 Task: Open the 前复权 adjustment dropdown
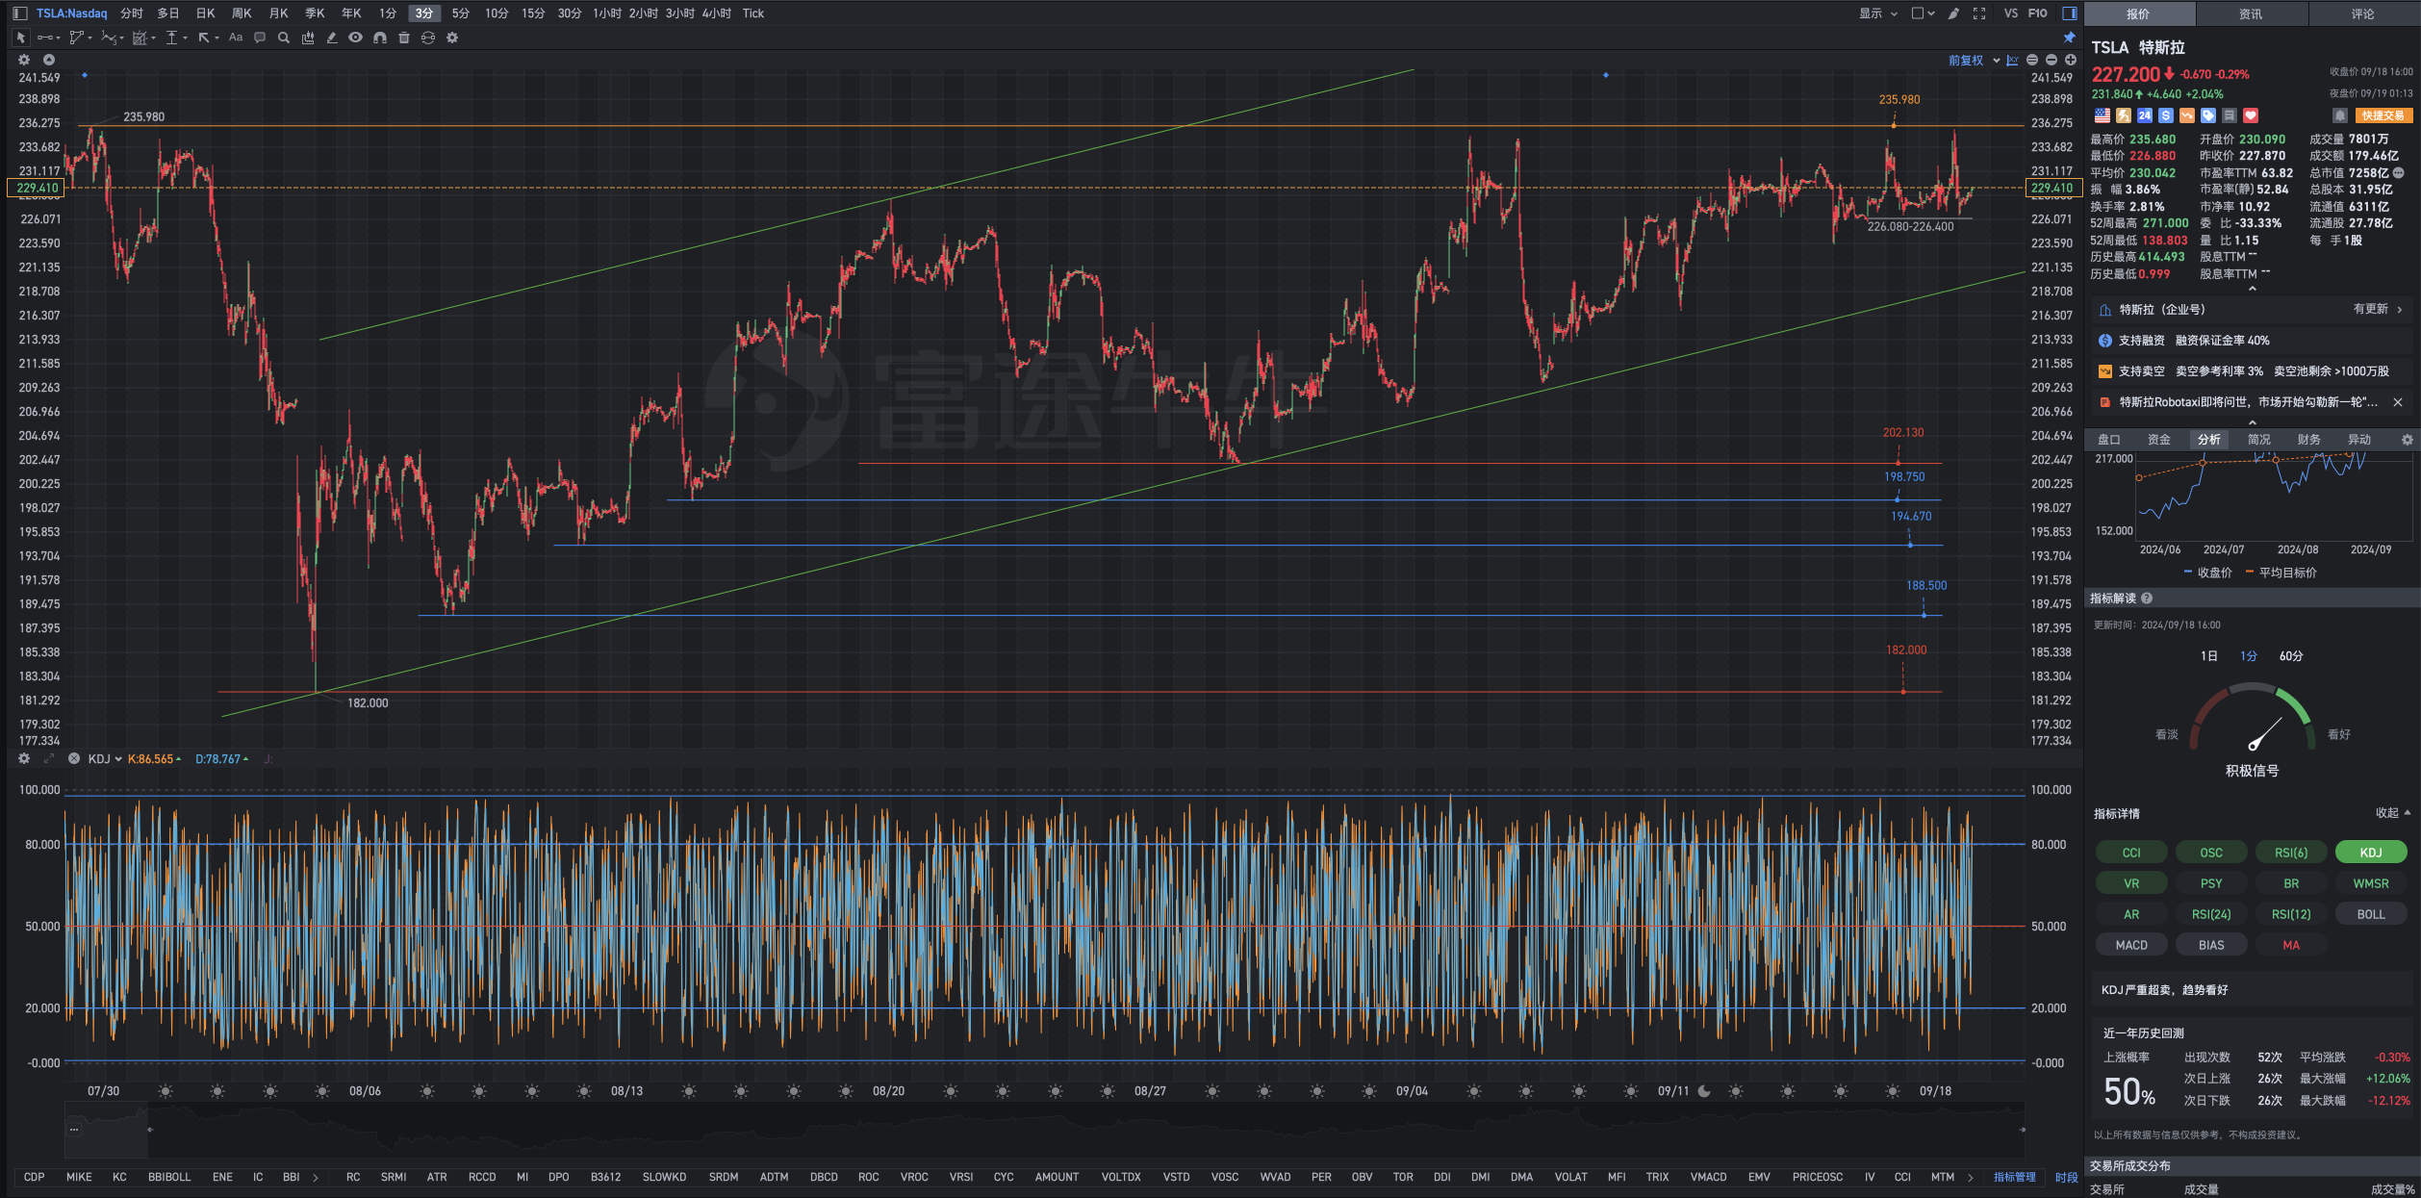(x=1974, y=60)
